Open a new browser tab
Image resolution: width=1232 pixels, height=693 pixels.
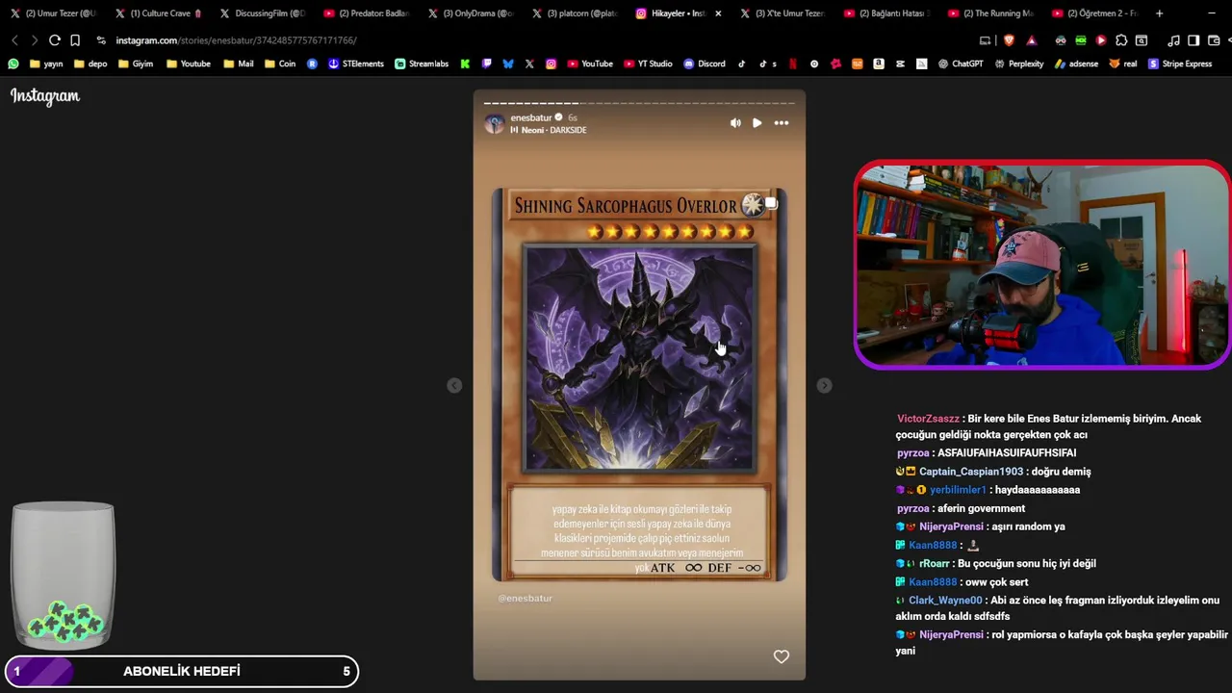point(1159,13)
